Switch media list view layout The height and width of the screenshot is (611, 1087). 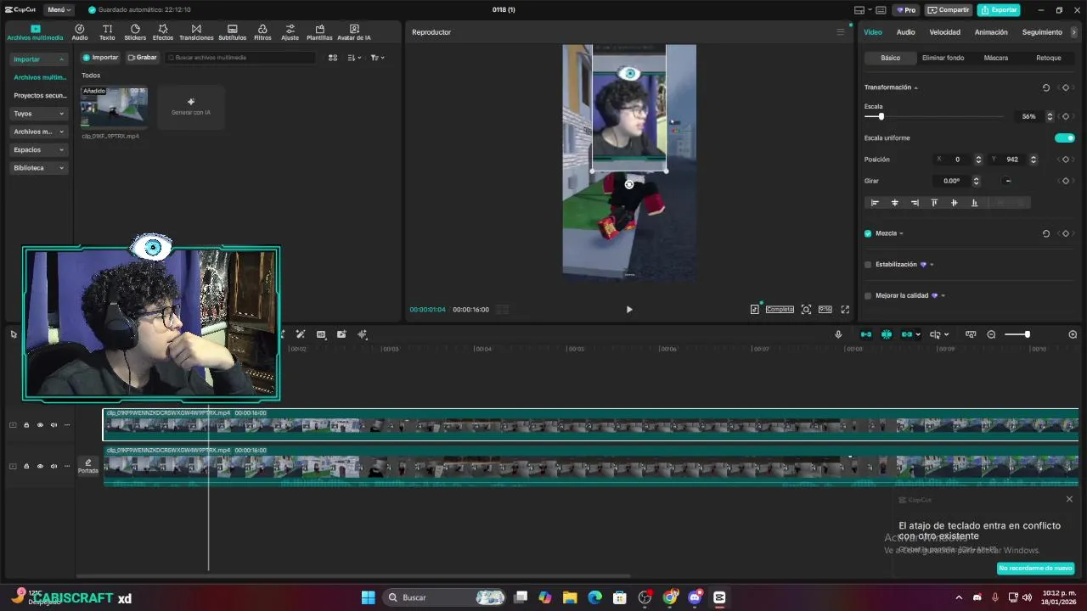point(333,58)
